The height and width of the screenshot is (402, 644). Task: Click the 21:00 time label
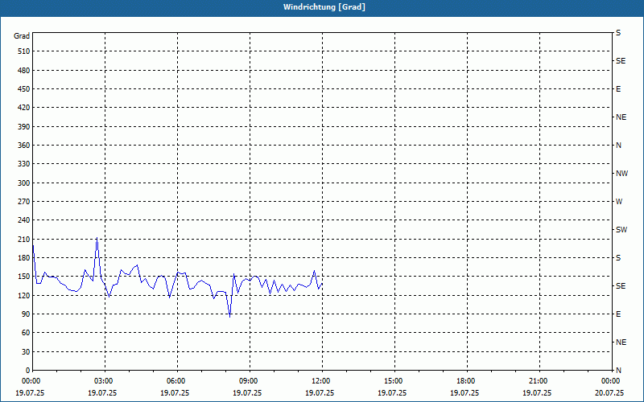point(537,381)
